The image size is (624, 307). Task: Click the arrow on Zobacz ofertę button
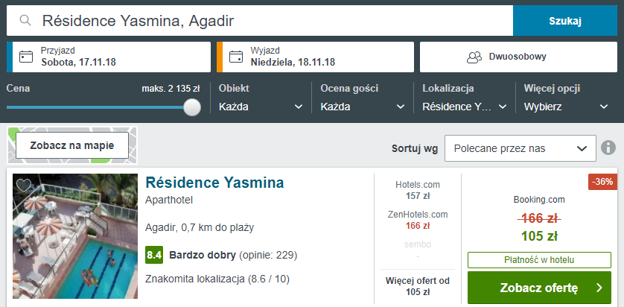point(599,288)
